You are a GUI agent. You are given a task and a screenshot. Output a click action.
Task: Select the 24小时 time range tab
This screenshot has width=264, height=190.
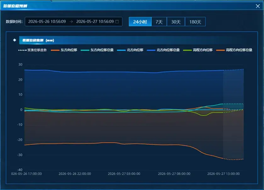point(140,22)
